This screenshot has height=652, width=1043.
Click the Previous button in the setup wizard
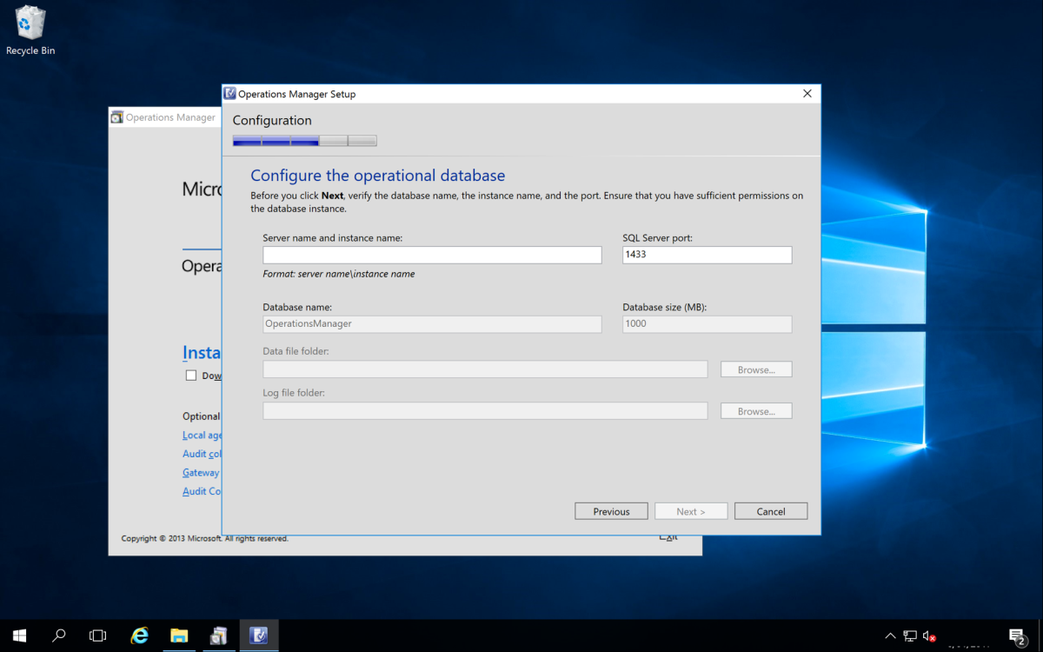pyautogui.click(x=611, y=510)
